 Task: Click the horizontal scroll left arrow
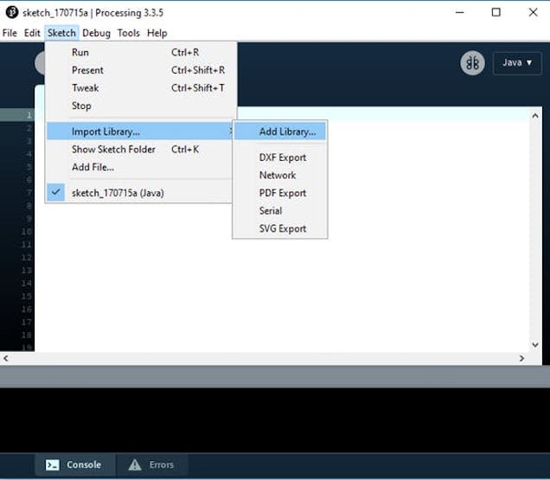(x=5, y=358)
